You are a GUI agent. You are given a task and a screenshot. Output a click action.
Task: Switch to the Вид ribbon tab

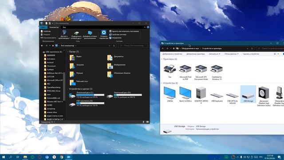coord(64,27)
